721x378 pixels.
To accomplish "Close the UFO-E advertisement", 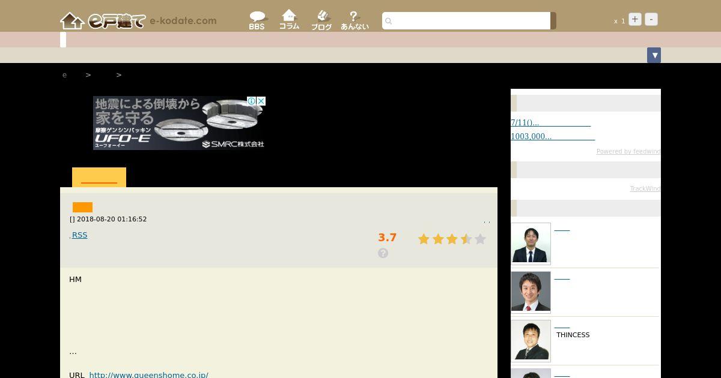I will (x=261, y=101).
